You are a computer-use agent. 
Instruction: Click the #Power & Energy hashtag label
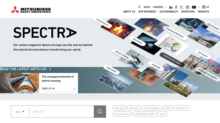[x=122, y=54]
